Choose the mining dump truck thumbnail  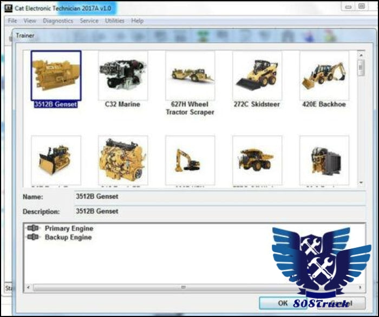click(x=257, y=160)
